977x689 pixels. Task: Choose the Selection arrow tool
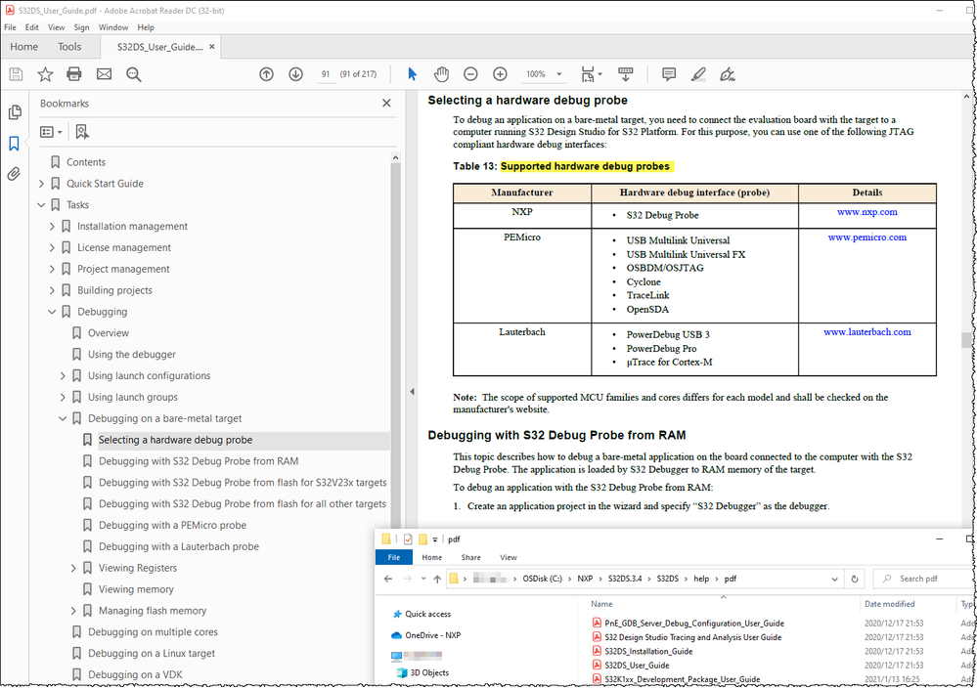[412, 74]
